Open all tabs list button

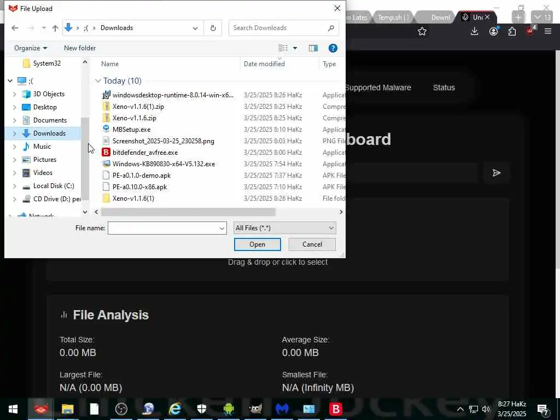(x=542, y=17)
